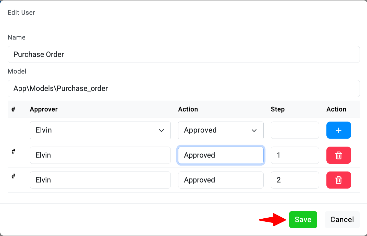This screenshot has height=236, width=367.
Task: Click the Model field with App\Models\Purchase_order
Action: [184, 88]
